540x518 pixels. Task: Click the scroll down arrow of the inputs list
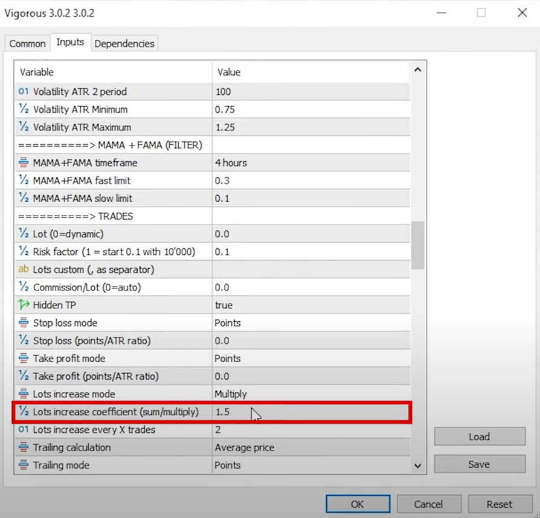coord(417,465)
